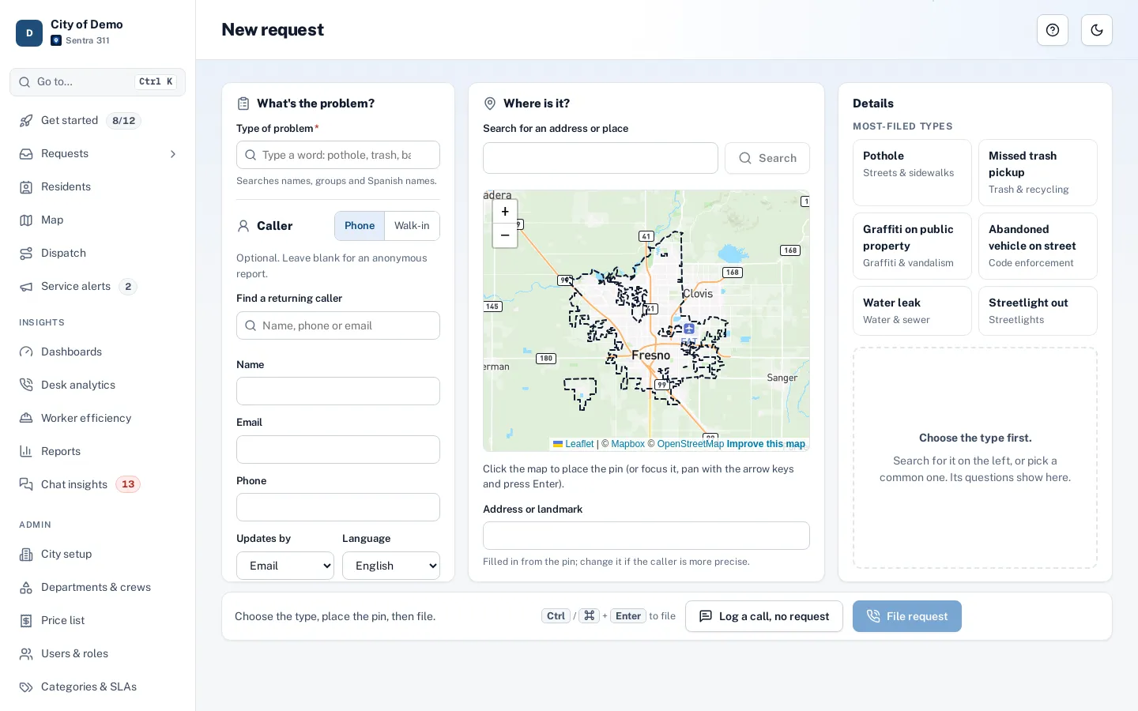Choose the Pothole request type card
The width and height of the screenshot is (1138, 711).
pos(912,173)
